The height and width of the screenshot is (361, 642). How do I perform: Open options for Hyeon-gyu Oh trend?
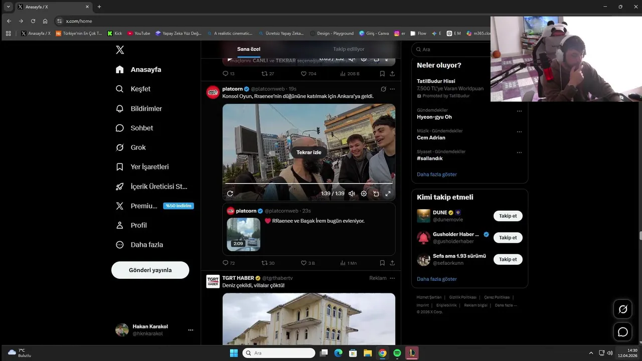(x=519, y=111)
